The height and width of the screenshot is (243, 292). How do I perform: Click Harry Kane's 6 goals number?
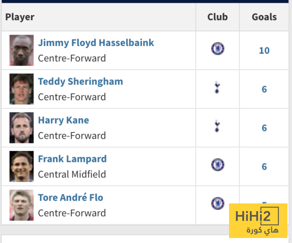point(264,128)
